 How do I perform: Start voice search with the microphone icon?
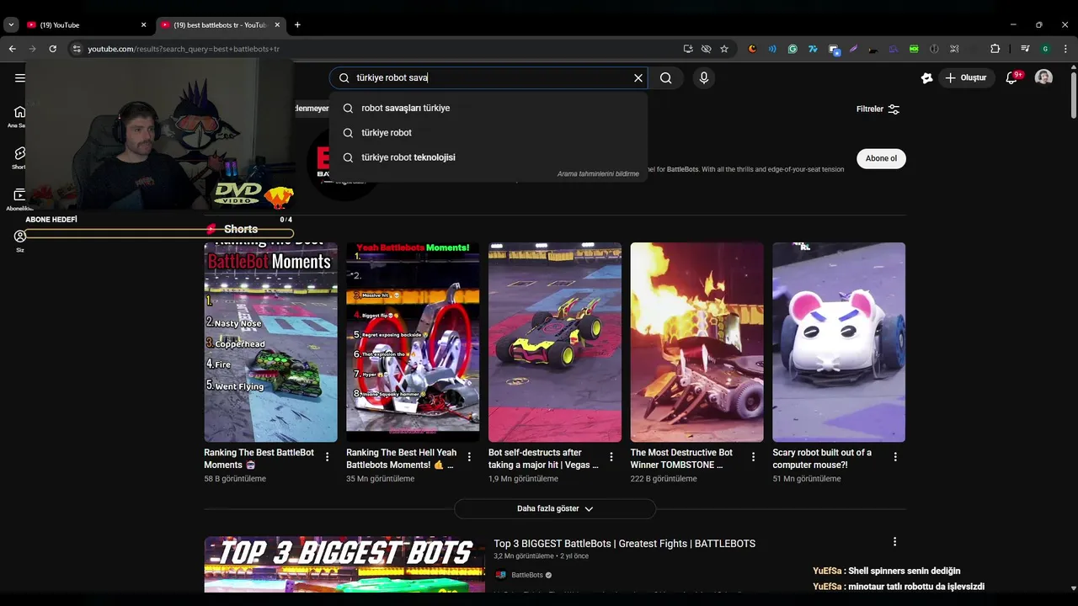(704, 78)
